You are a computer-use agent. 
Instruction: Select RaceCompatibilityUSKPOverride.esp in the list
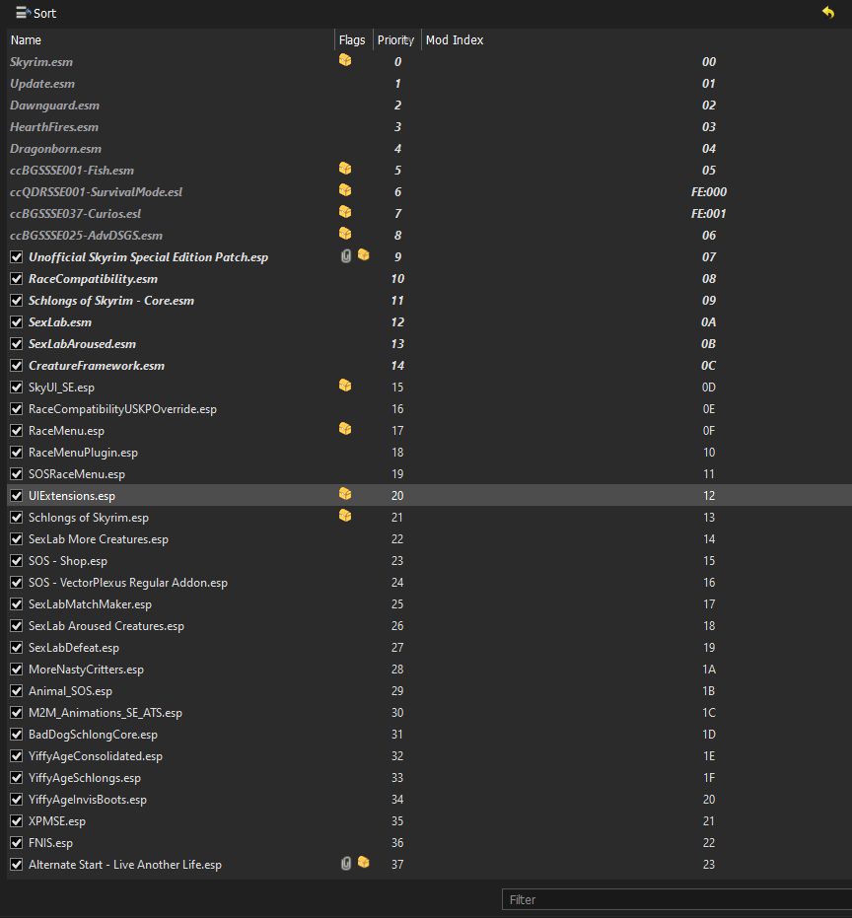429,408
